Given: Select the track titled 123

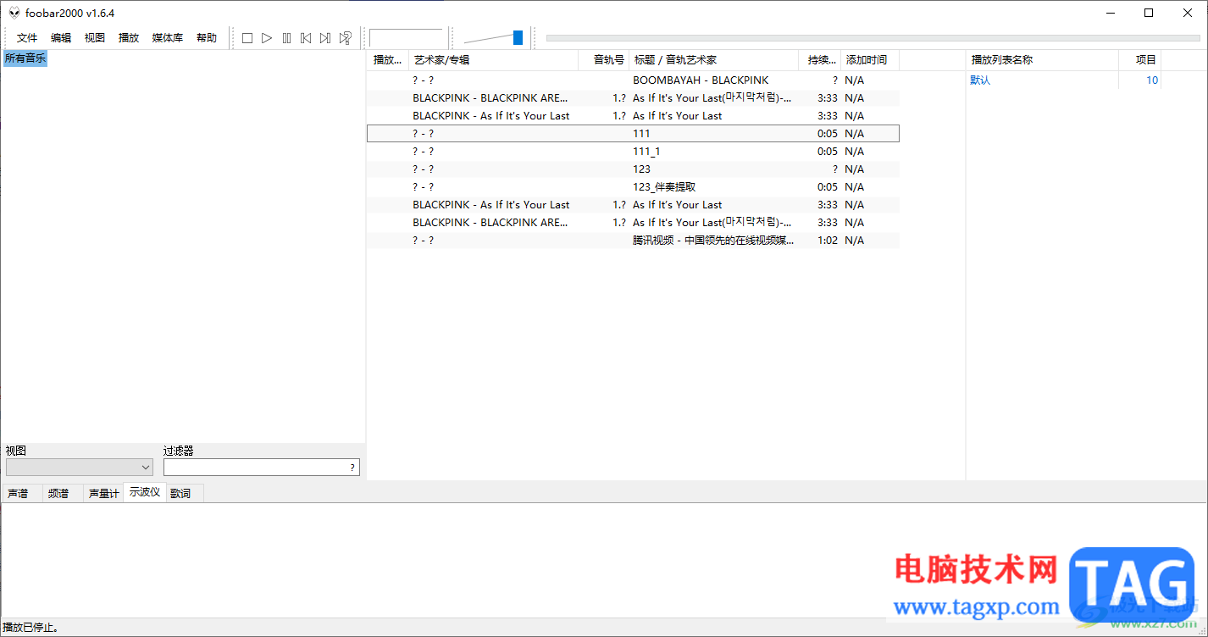Looking at the screenshot, I should [x=633, y=169].
